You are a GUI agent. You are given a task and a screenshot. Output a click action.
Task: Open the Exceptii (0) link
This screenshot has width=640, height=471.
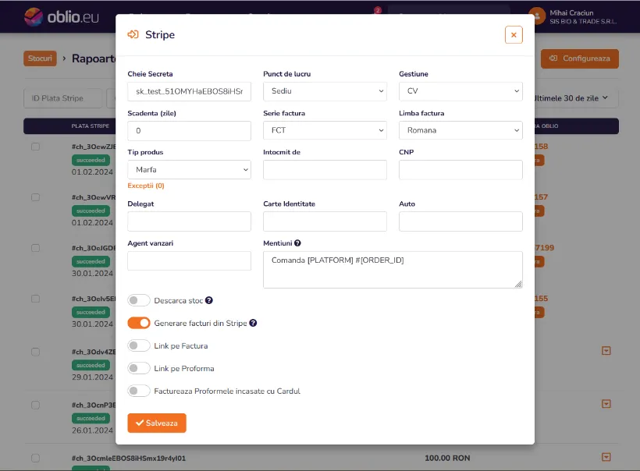point(146,186)
